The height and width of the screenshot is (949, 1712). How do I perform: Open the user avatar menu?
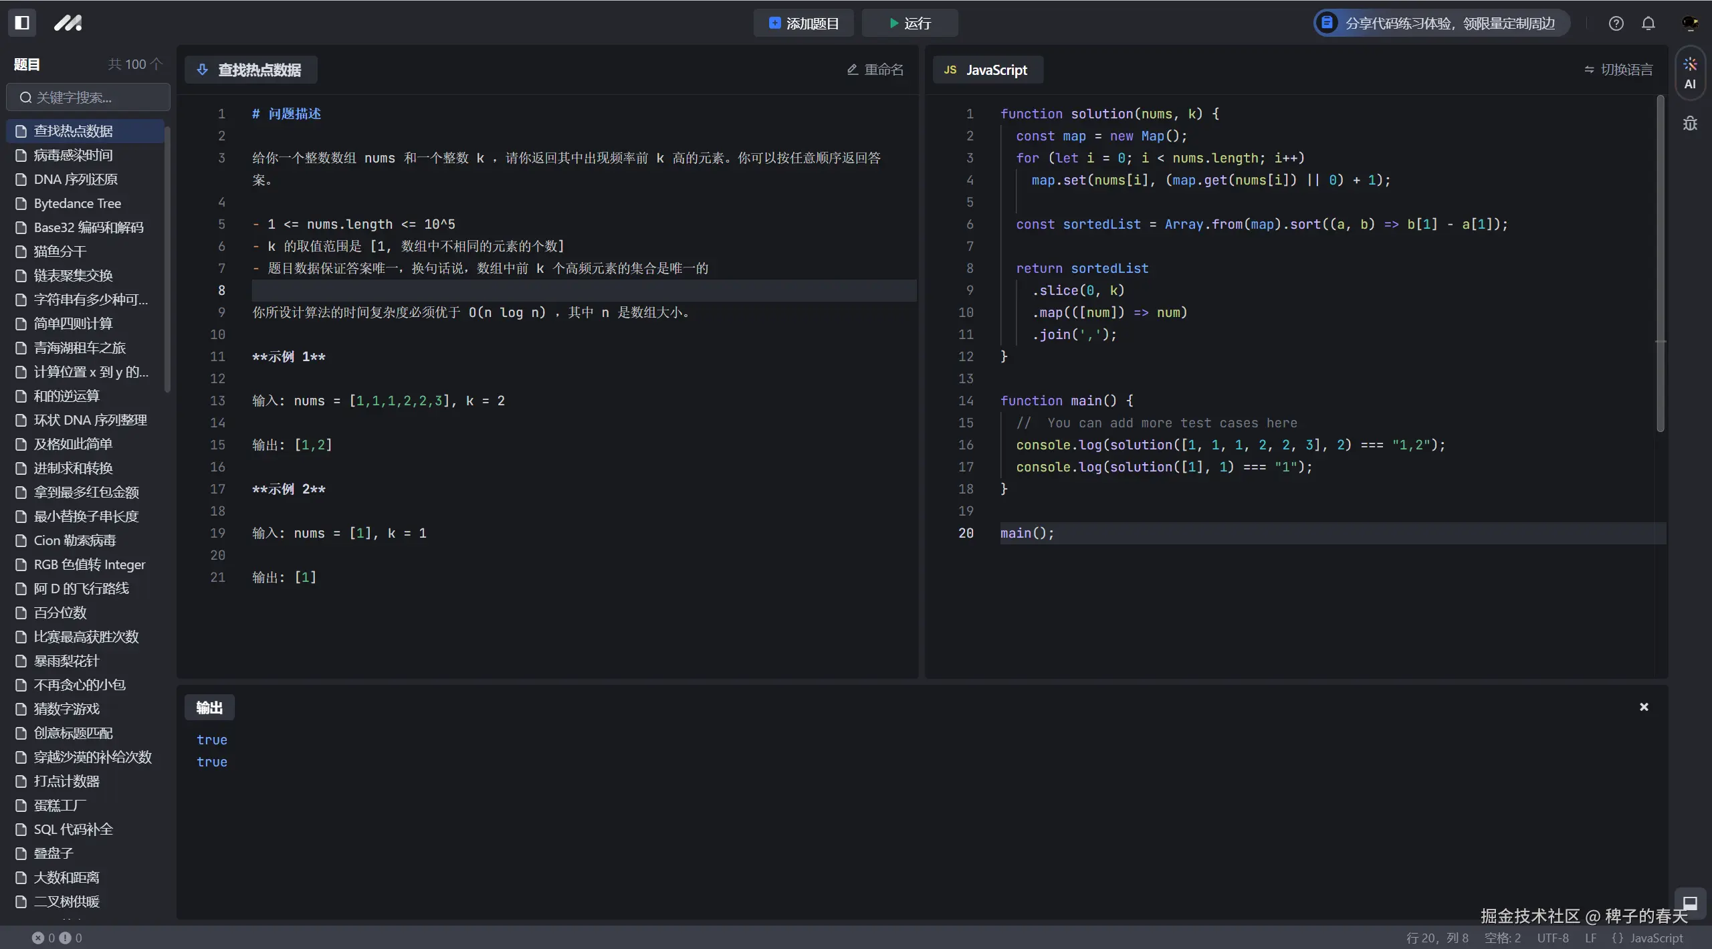point(1689,23)
